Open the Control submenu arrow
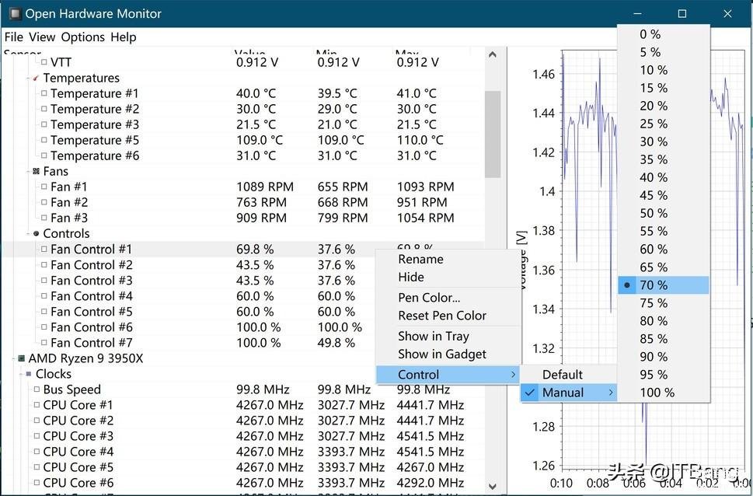 [x=514, y=375]
